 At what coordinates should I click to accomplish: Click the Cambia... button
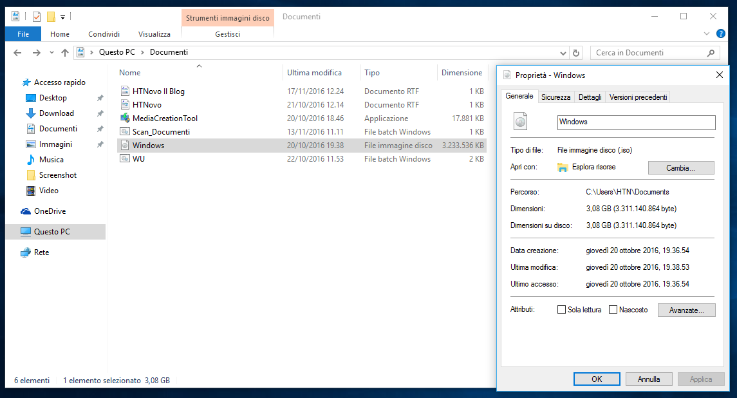[x=681, y=168]
